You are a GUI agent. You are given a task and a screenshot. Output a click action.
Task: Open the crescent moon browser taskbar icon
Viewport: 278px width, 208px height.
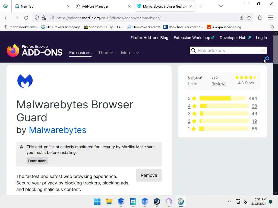157,201
